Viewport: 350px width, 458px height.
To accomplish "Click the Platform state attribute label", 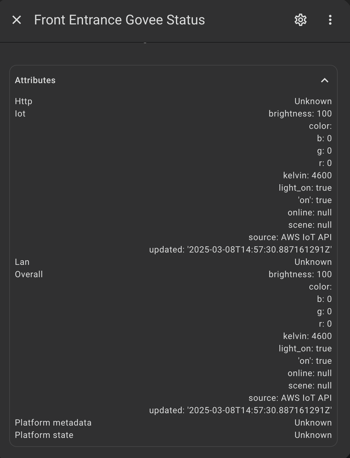I will click(x=44, y=435).
